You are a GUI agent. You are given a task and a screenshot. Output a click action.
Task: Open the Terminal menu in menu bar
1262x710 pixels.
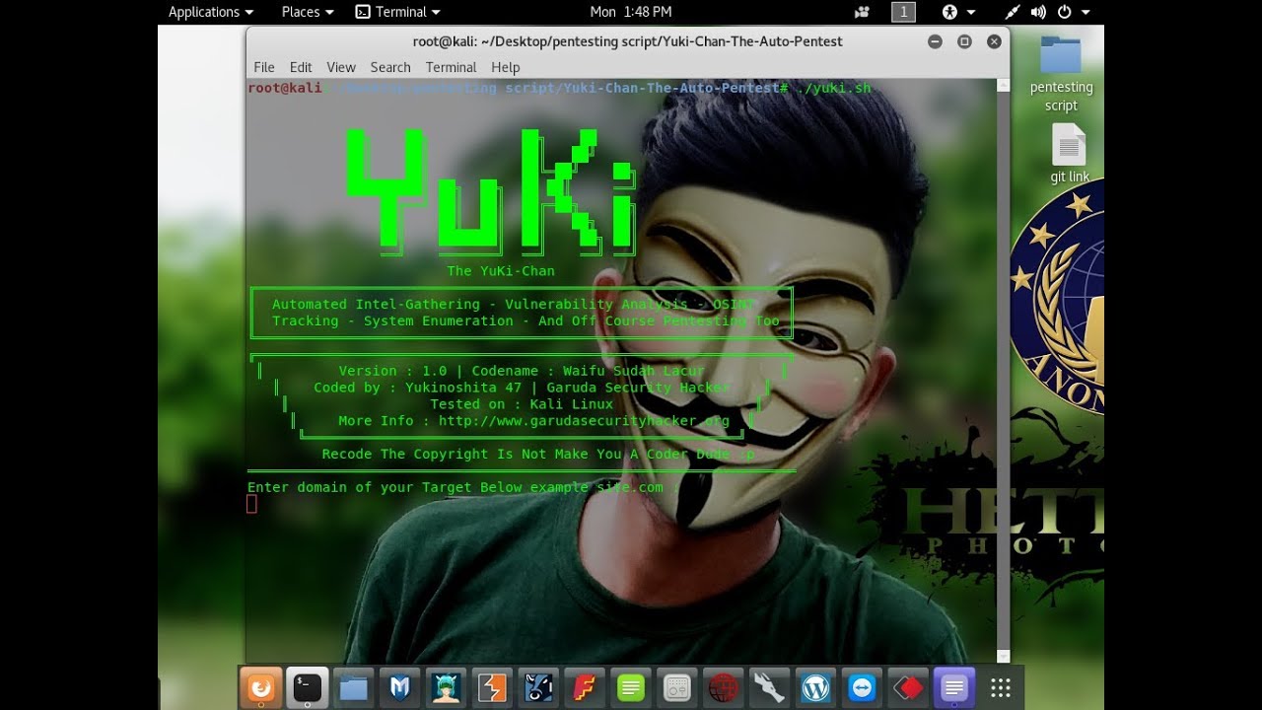coord(452,67)
